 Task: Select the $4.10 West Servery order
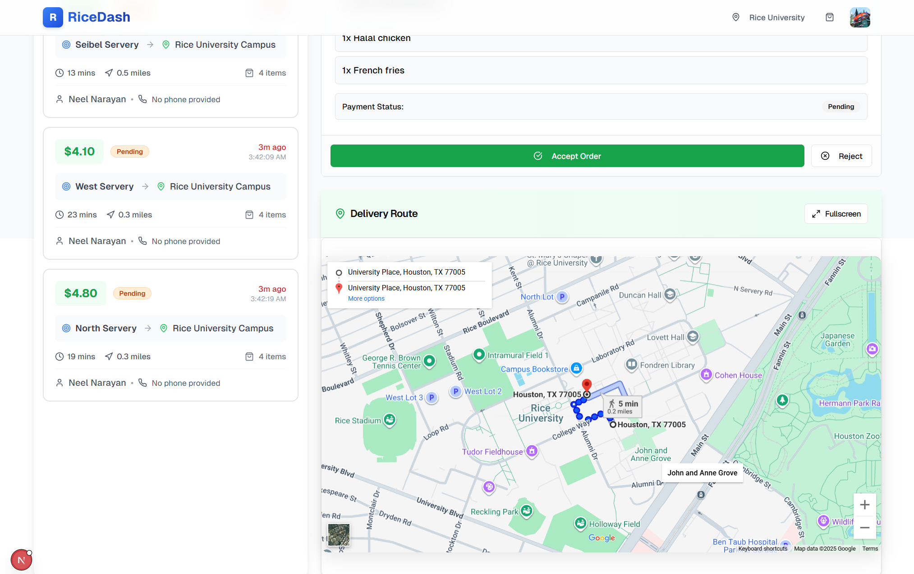(x=170, y=194)
